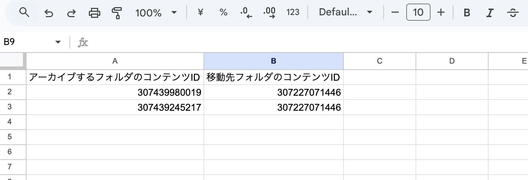Select column A header
This screenshot has height=180, width=528.
point(115,61)
